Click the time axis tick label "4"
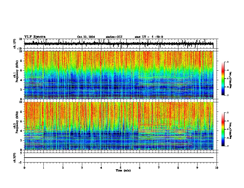The width and height of the screenshot is (244, 188). pyautogui.click(x=101, y=168)
